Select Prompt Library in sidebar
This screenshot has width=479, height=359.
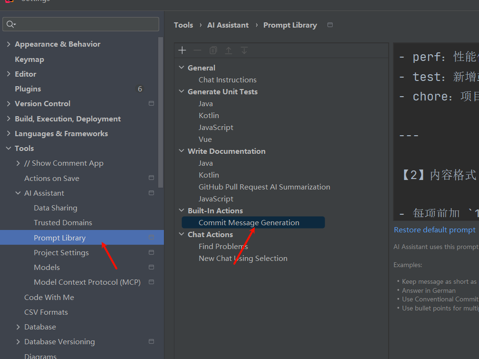pyautogui.click(x=82, y=238)
